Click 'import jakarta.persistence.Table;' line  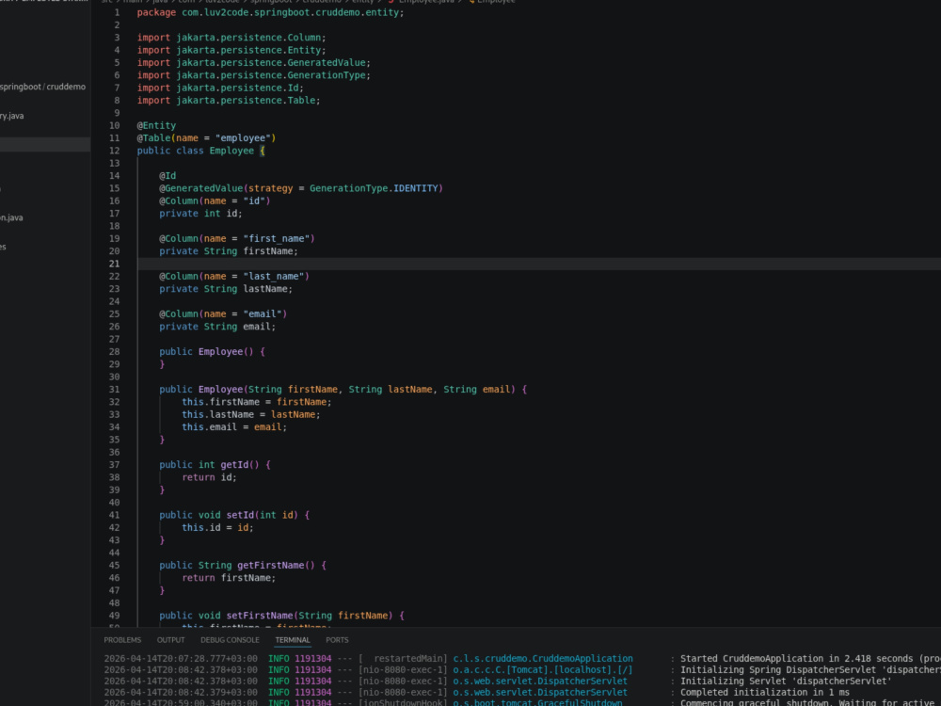tap(229, 101)
